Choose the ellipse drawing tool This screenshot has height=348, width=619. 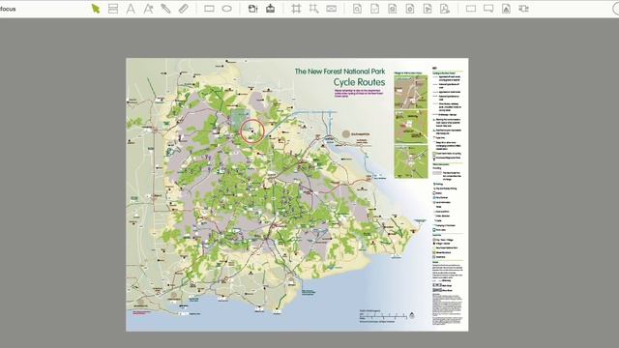(226, 9)
